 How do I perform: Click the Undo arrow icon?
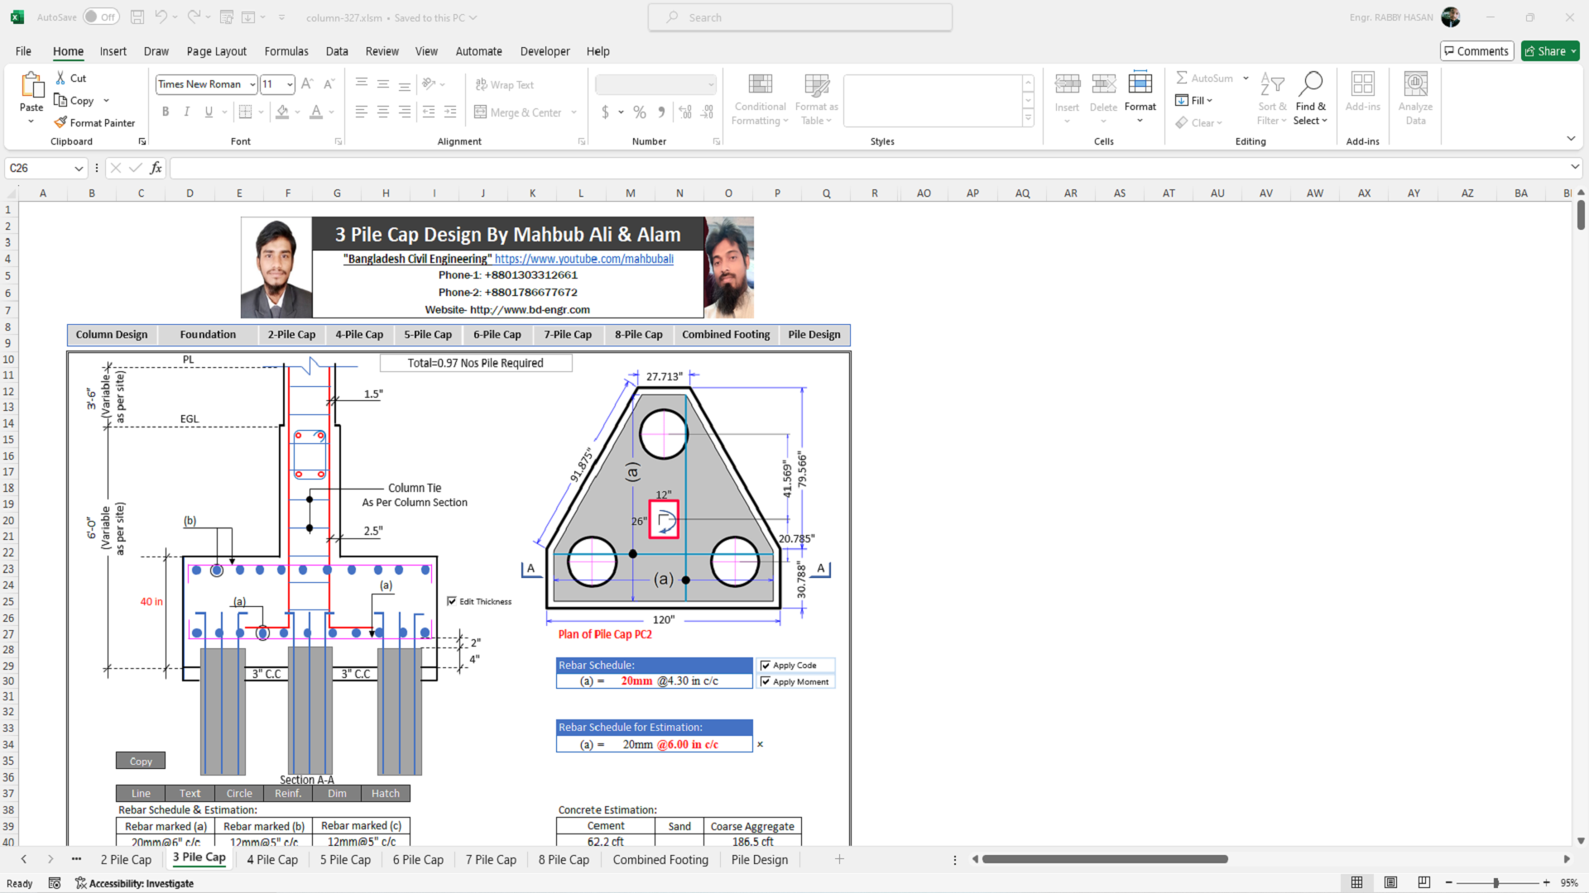coord(161,17)
